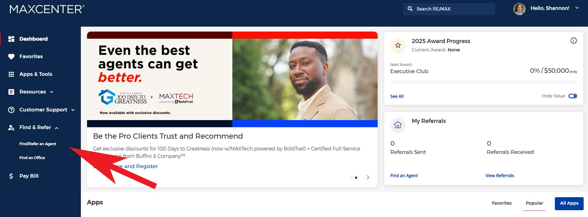Collapse the Find & Refer section
The width and height of the screenshot is (588, 217).
(57, 128)
